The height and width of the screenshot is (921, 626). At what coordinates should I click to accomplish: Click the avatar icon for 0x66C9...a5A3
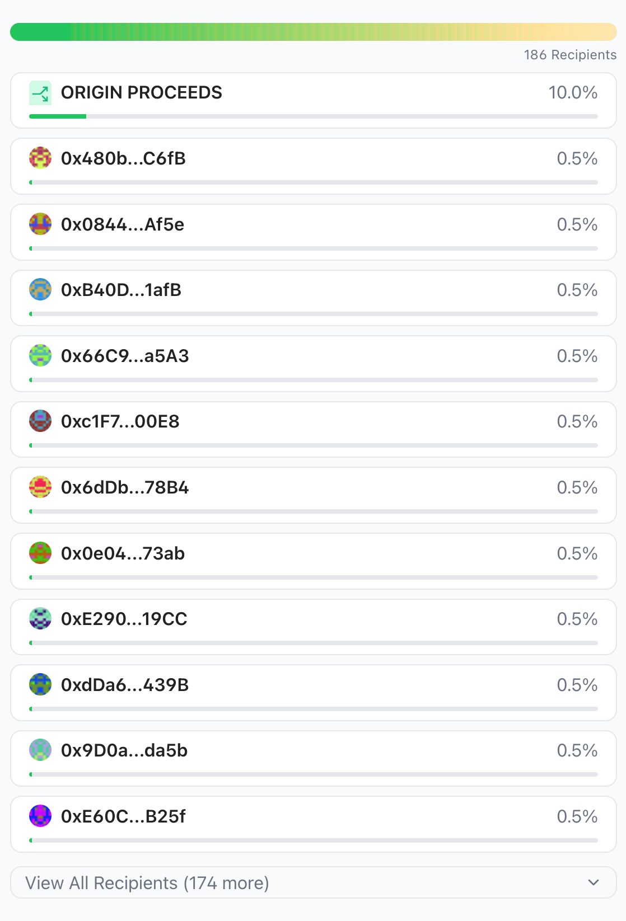(x=40, y=356)
